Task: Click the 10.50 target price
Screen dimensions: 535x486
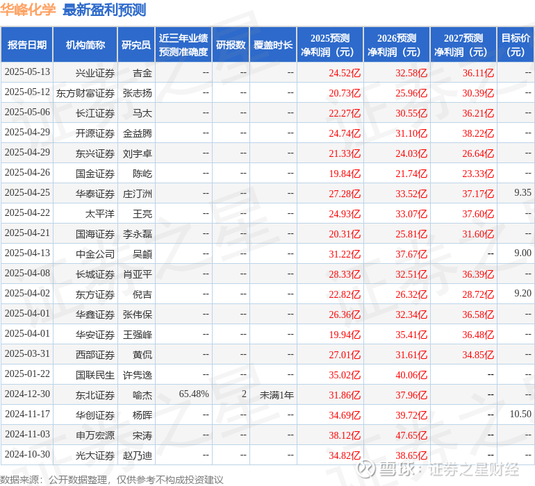Action: [520, 414]
